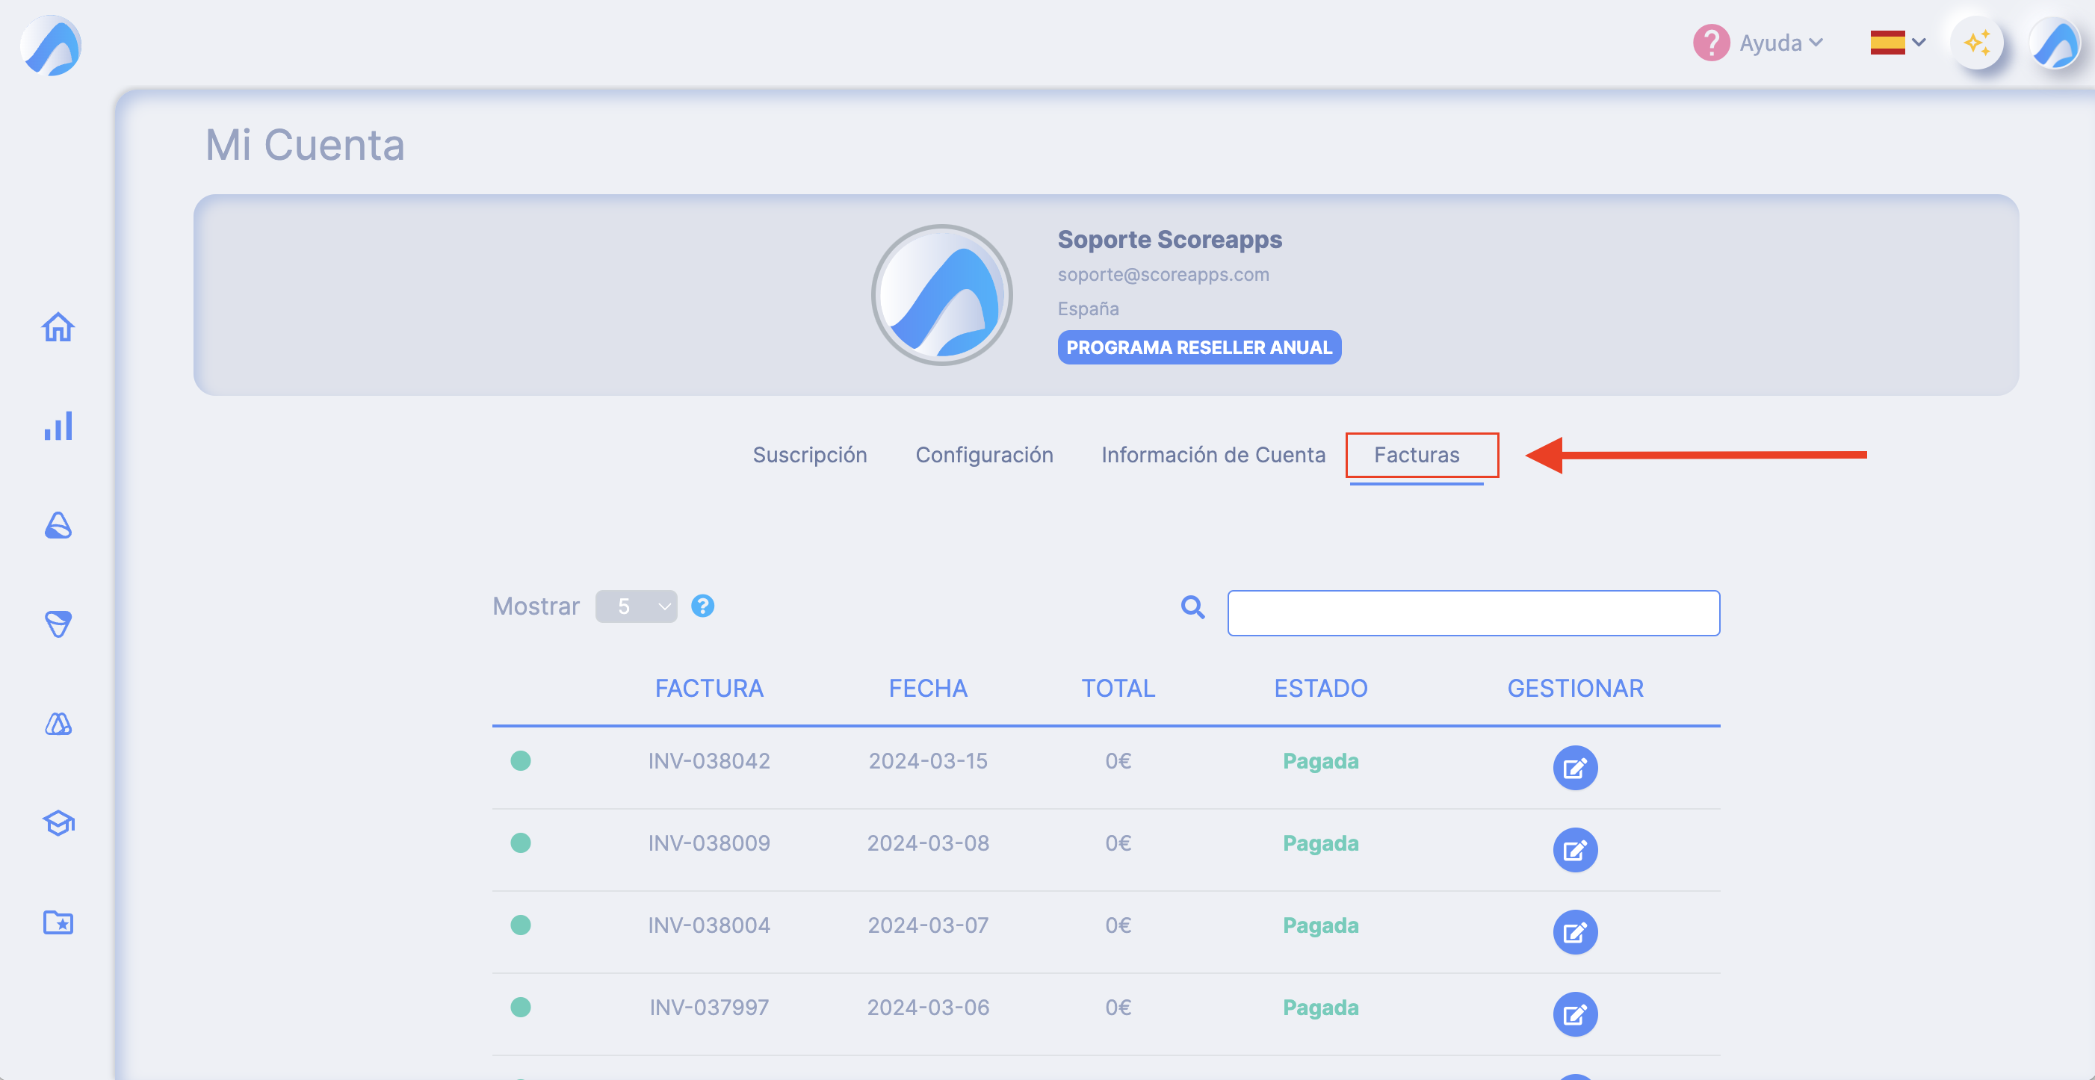
Task: Click date 2024-03-15
Action: (928, 760)
